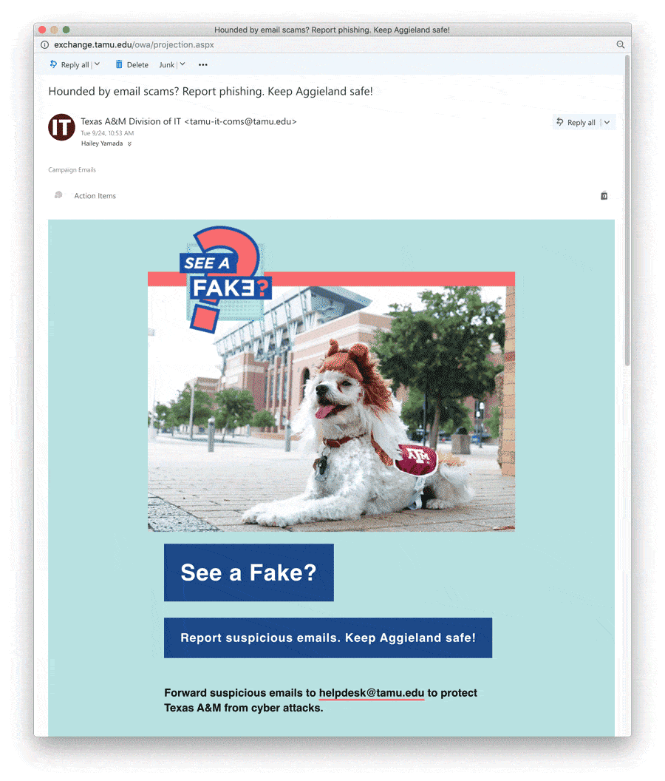The image size is (665, 781).
Task: Click the Campaign Emails category label
Action: [x=72, y=170]
